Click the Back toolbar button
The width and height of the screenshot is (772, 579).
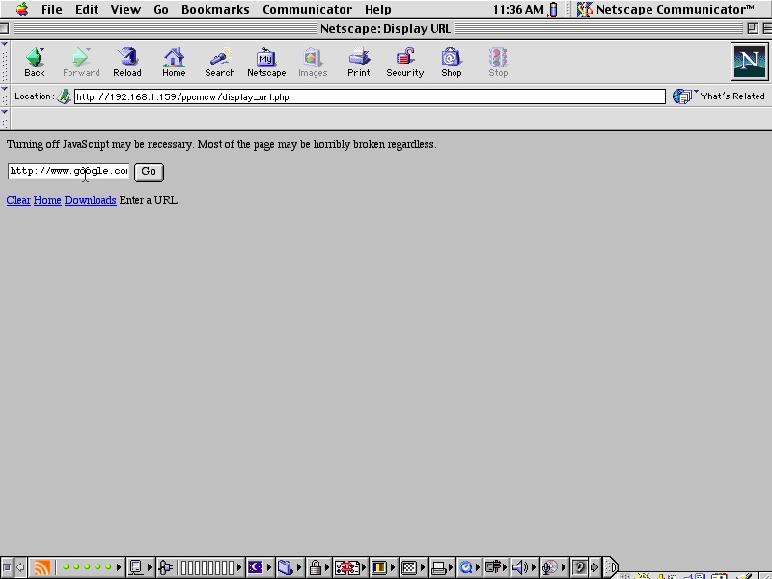point(35,62)
